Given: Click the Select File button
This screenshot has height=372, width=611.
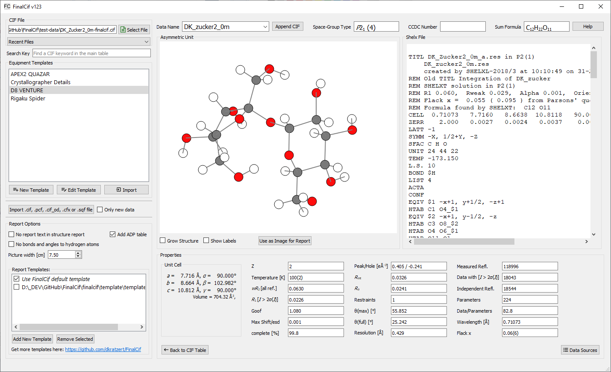Looking at the screenshot, I should [x=134, y=30].
